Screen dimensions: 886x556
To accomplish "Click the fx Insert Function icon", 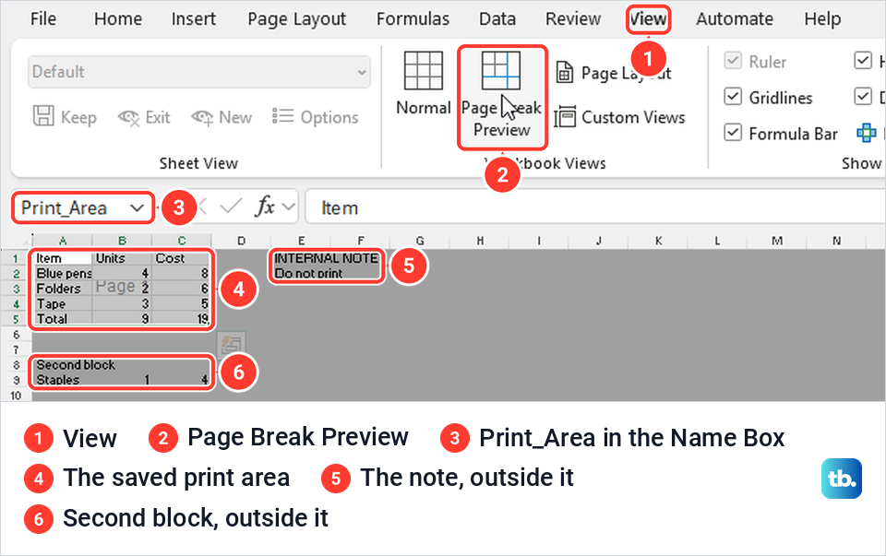I will (x=265, y=207).
